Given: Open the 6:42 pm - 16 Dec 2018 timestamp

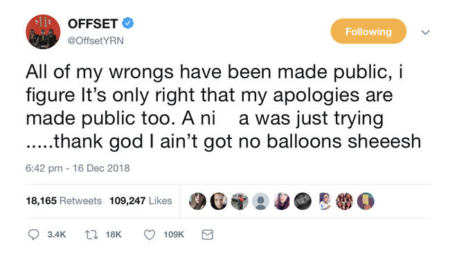Looking at the screenshot, I should click(x=78, y=168).
